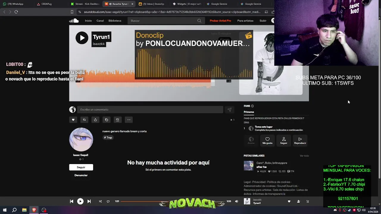This screenshot has width=381, height=214.
Task: Toggle repeat in the player bar
Action: (x=108, y=201)
